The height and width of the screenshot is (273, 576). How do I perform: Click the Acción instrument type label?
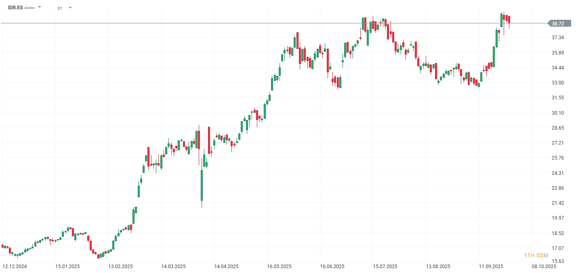(x=29, y=8)
